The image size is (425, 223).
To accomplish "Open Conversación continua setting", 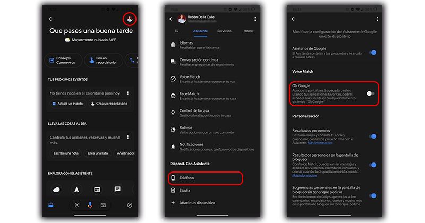I will click(x=212, y=62).
